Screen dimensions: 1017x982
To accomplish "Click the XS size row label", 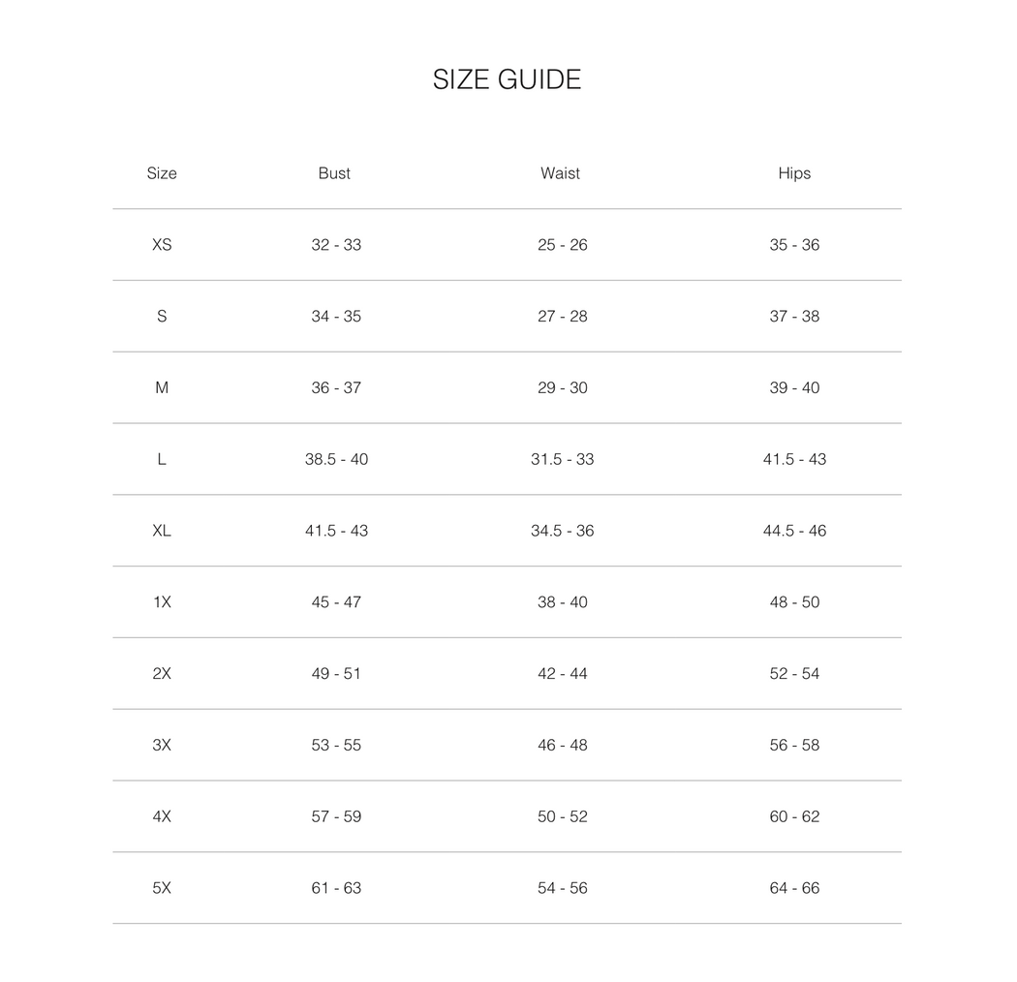I will 162,245.
